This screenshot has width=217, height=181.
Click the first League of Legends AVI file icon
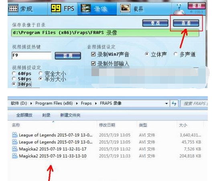tap(15, 135)
